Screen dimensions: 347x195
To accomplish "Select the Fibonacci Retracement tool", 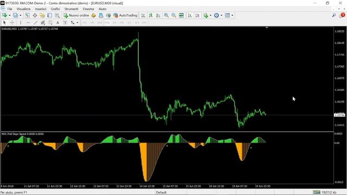I will tap(50, 23).
